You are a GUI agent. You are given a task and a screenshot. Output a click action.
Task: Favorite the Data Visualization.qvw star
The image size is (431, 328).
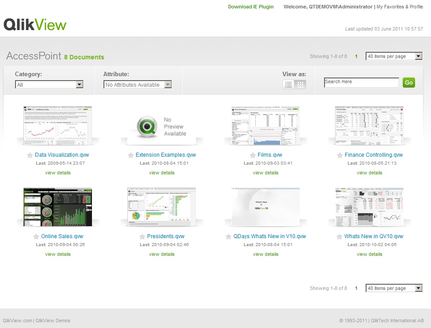30,155
